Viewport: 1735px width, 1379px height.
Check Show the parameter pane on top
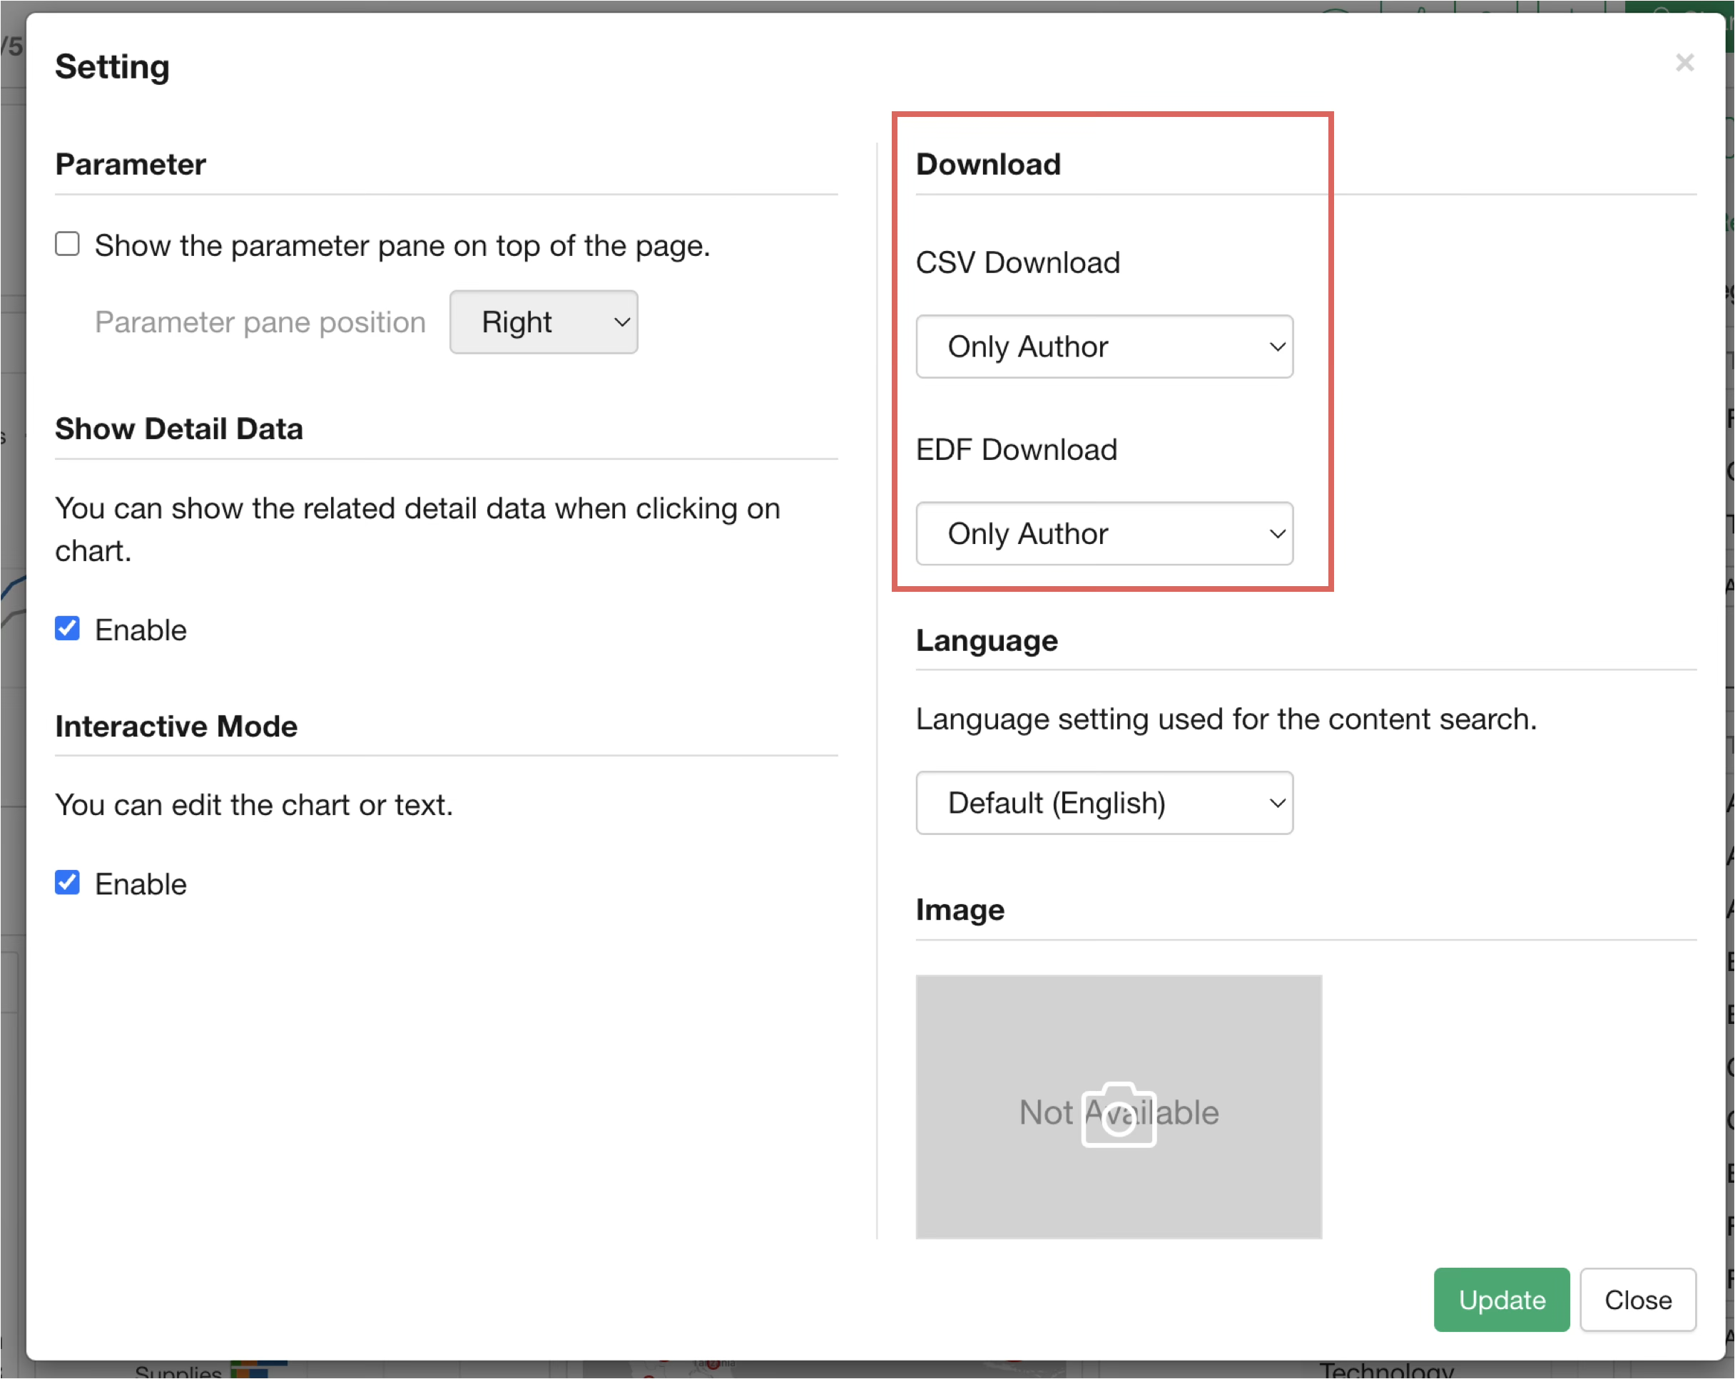(x=68, y=244)
